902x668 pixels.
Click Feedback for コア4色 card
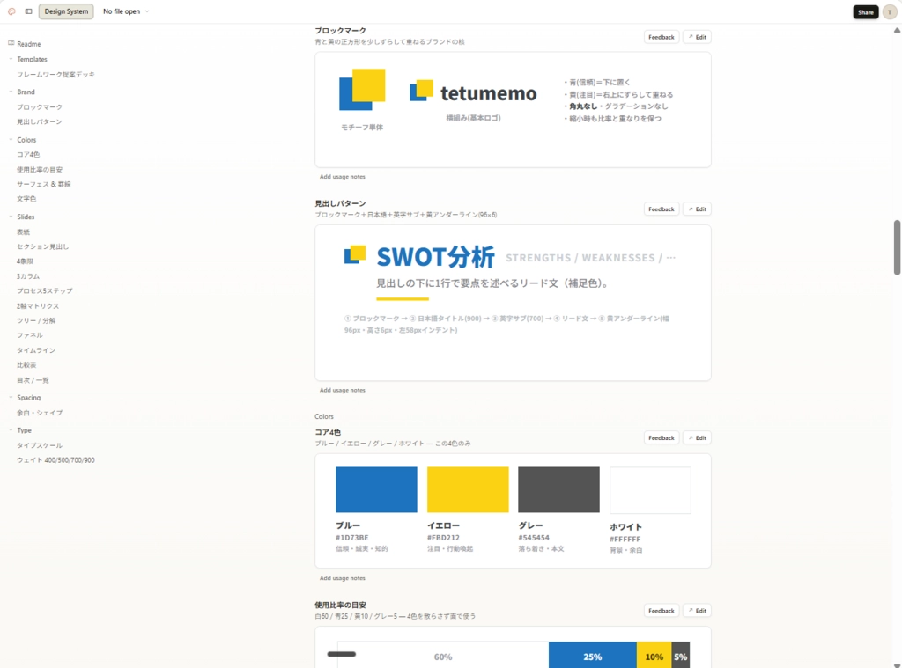coord(661,438)
